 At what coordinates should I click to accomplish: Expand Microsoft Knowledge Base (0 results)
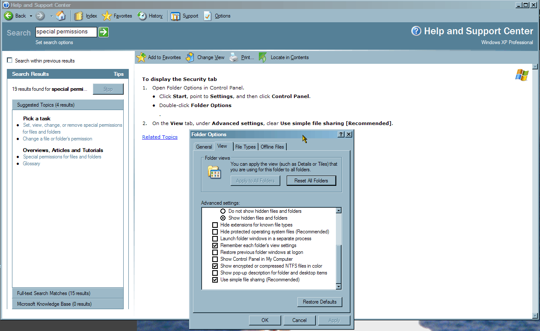[x=68, y=304]
